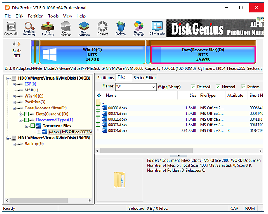Click the up-folder arrow in file list header

99,95
